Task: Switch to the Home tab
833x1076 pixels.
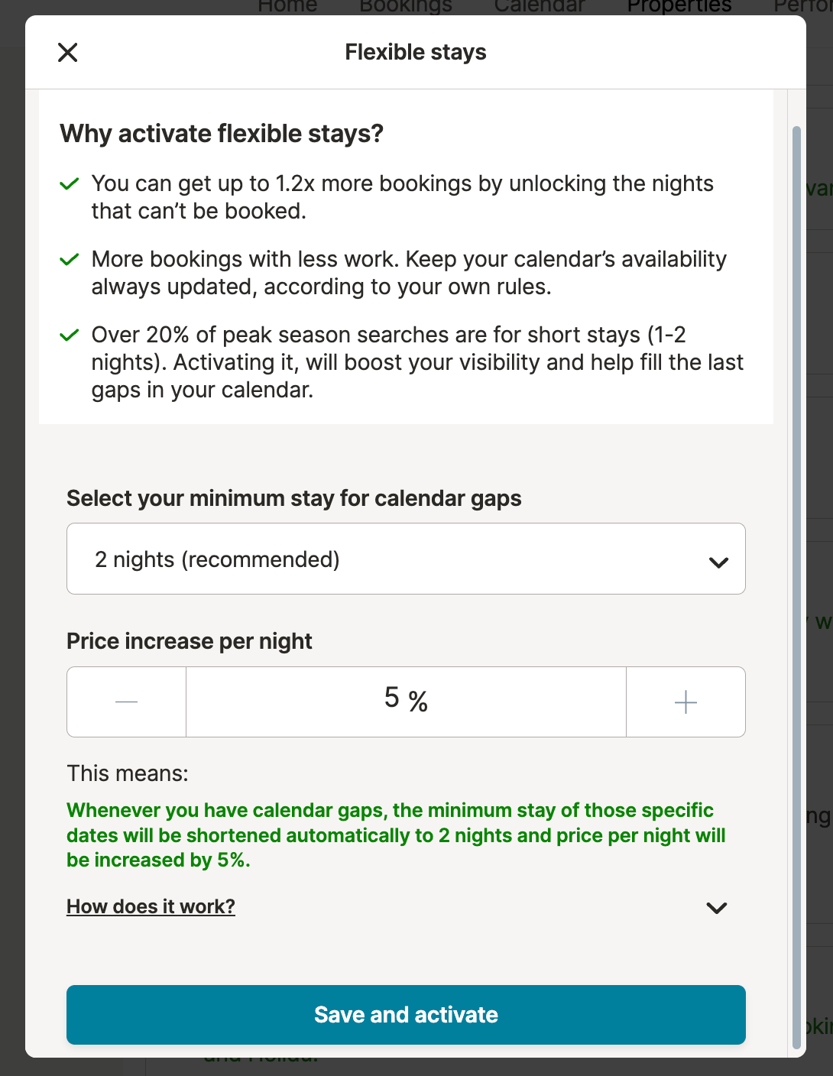Action: 287,6
